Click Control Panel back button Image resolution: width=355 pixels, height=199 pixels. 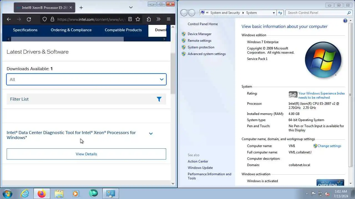coord(184,13)
